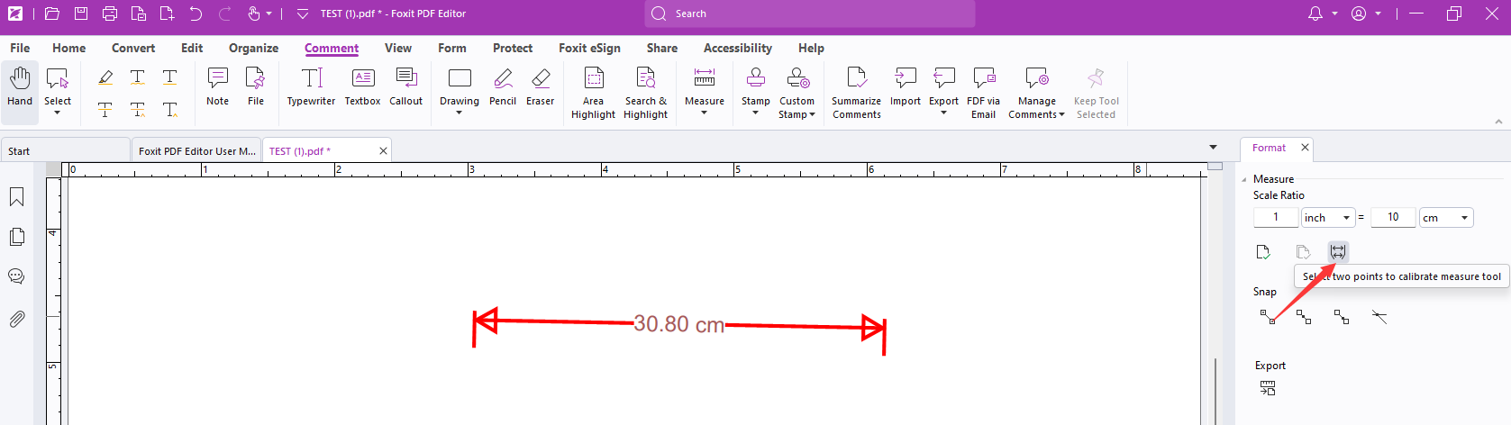
Task: Attach a File as comment
Action: click(x=256, y=86)
